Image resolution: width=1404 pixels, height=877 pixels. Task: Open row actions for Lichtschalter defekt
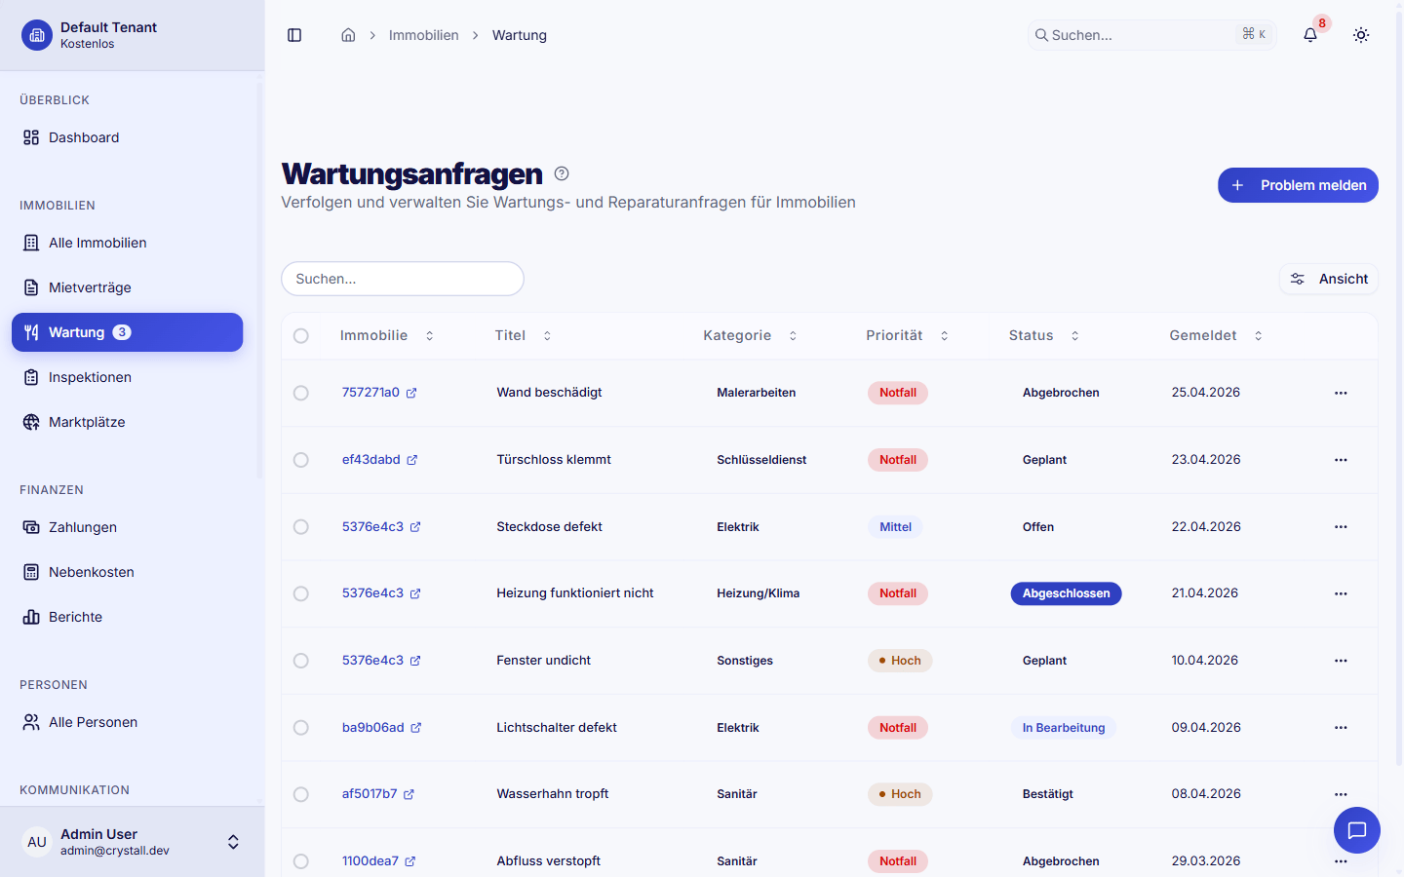tap(1341, 728)
